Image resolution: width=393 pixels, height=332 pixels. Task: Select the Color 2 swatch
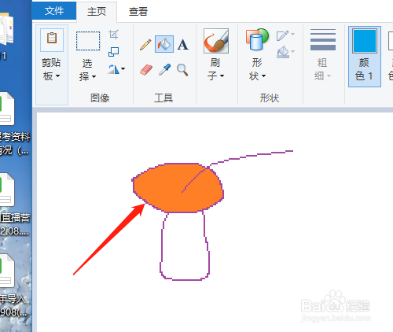pyautogui.click(x=391, y=41)
